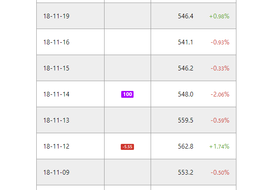
Task: Click the -0.50% change value
Action: click(220, 172)
